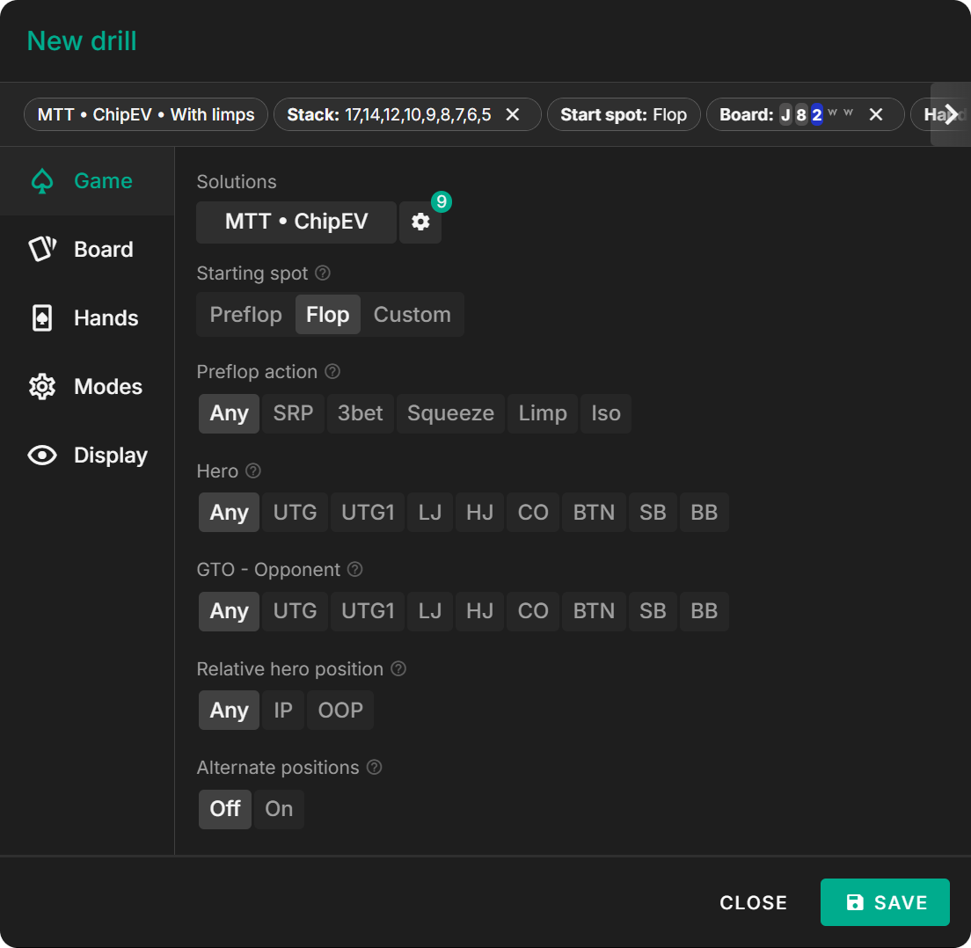Set Preflop action to SRP
This screenshot has width=971, height=948.
[x=293, y=413]
